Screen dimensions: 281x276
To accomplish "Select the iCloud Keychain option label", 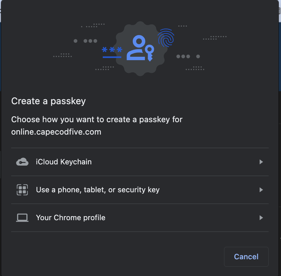I will (x=64, y=162).
